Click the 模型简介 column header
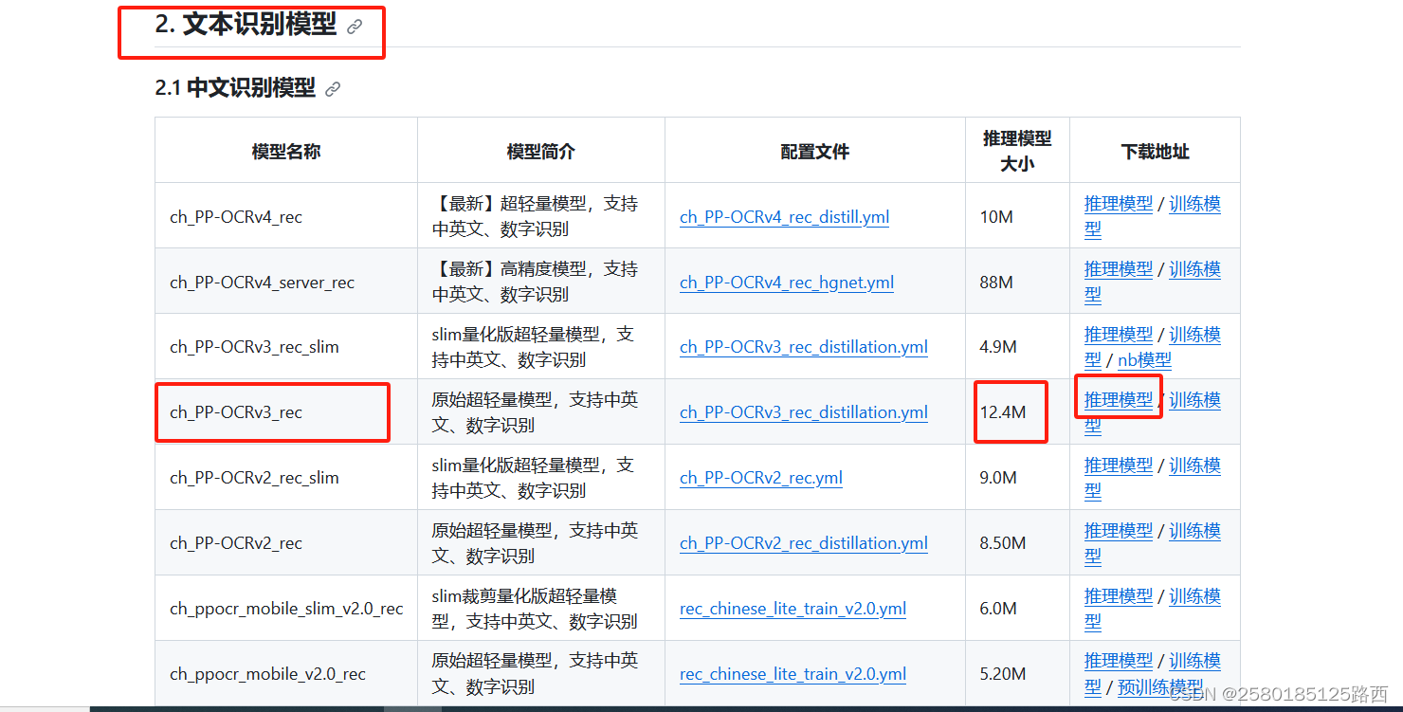 541,152
